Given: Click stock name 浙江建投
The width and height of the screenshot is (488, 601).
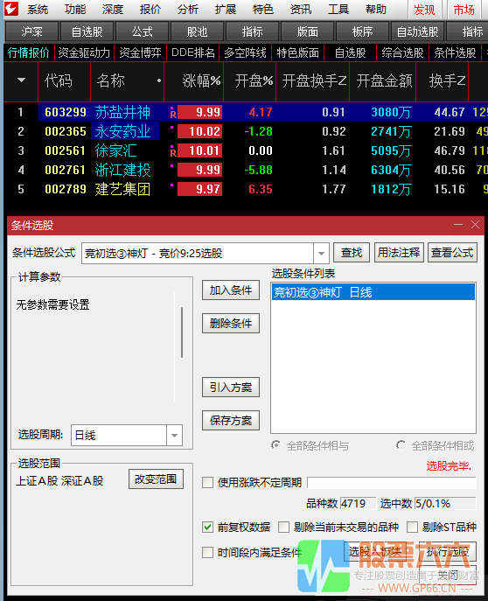Looking at the screenshot, I should click(x=123, y=170).
